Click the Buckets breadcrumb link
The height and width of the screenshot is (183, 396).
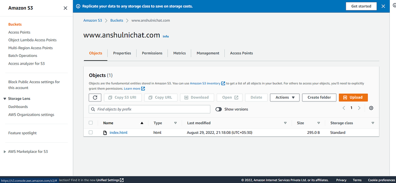click(117, 21)
